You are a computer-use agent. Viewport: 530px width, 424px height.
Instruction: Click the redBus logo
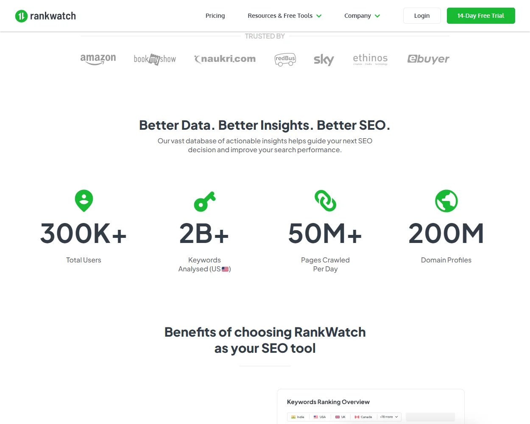coord(285,59)
